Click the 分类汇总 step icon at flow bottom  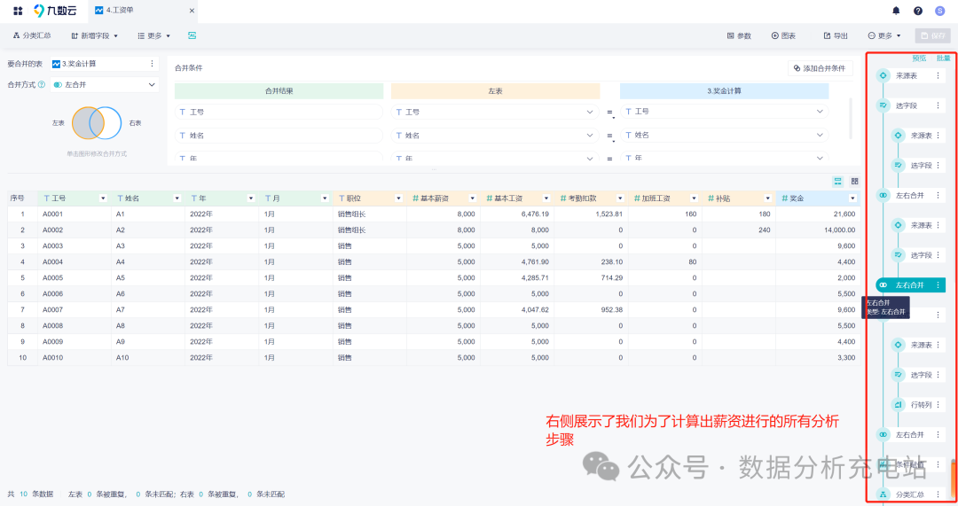tap(883, 494)
